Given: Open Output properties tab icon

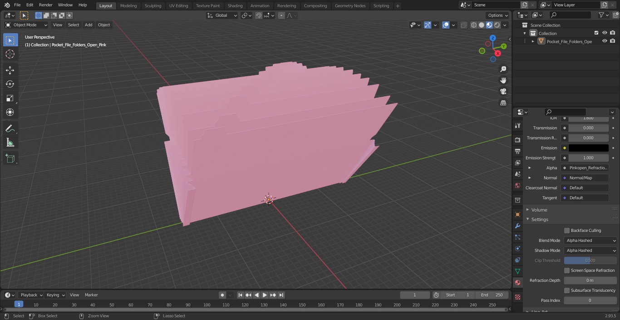Looking at the screenshot, I should click(x=517, y=151).
